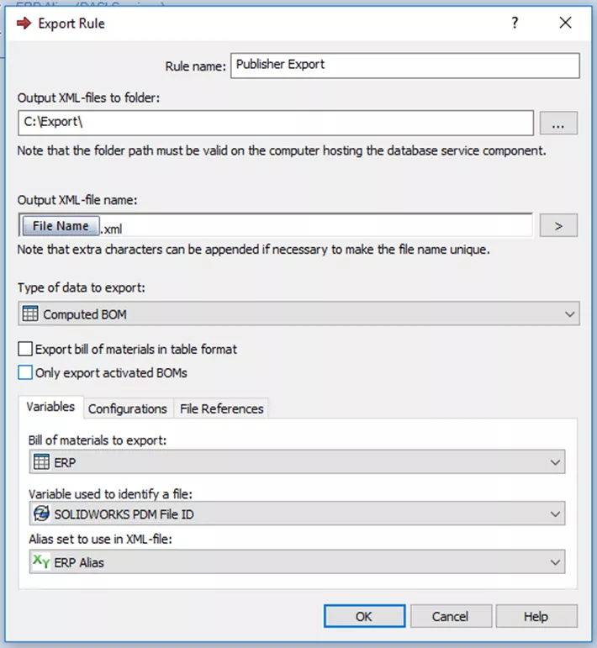This screenshot has height=648, width=597.
Task: Expand the Bill of materials to export dropdown
Action: pos(297,461)
